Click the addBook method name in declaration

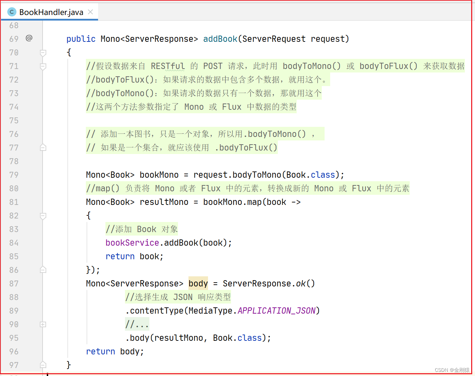[x=220, y=39]
